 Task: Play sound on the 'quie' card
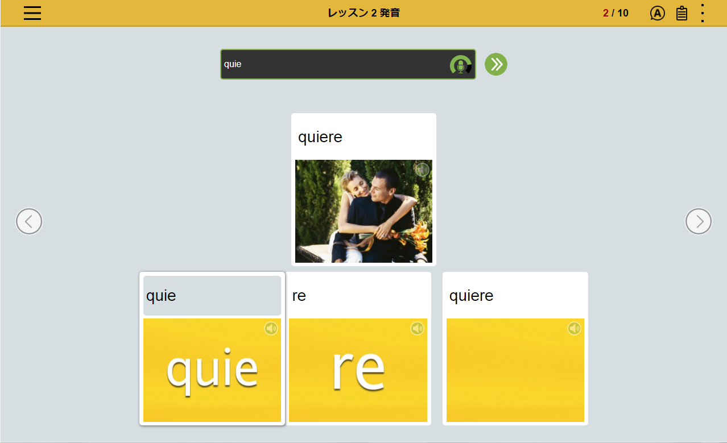tap(271, 328)
